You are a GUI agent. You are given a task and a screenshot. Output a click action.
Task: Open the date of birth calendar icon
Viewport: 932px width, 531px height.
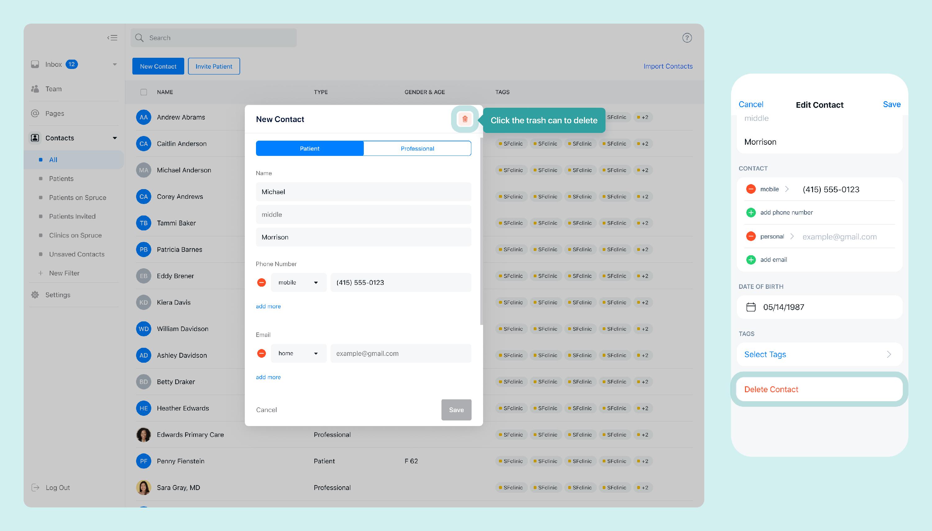[x=751, y=307]
